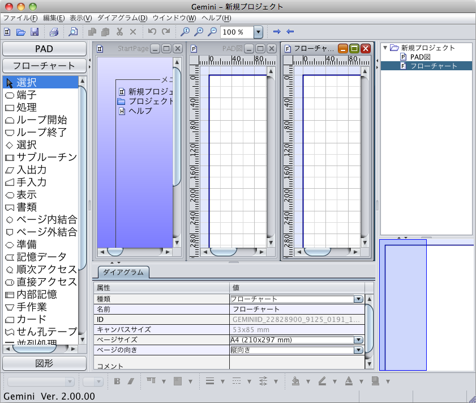The image size is (476, 403).
Task: Open the font color dropdown arrow
Action: tap(361, 381)
